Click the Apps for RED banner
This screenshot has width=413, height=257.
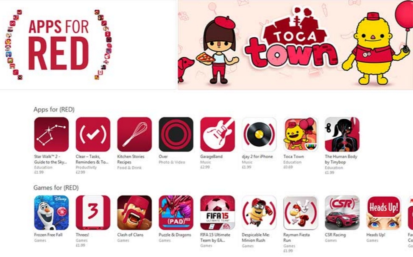pyautogui.click(x=88, y=45)
